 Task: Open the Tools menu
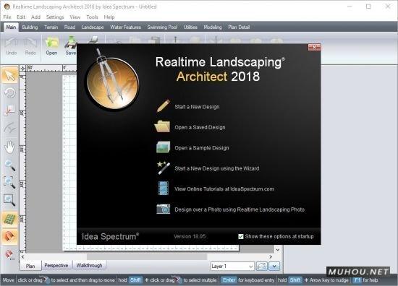[x=92, y=17]
